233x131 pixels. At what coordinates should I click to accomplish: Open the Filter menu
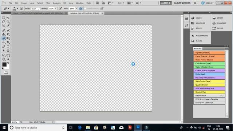click(48, 3)
